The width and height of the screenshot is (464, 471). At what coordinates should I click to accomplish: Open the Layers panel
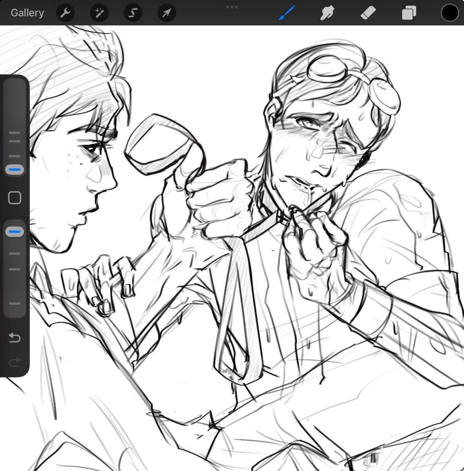point(408,13)
